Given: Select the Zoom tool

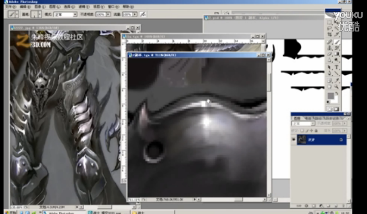Looking at the screenshot, I should 337,86.
